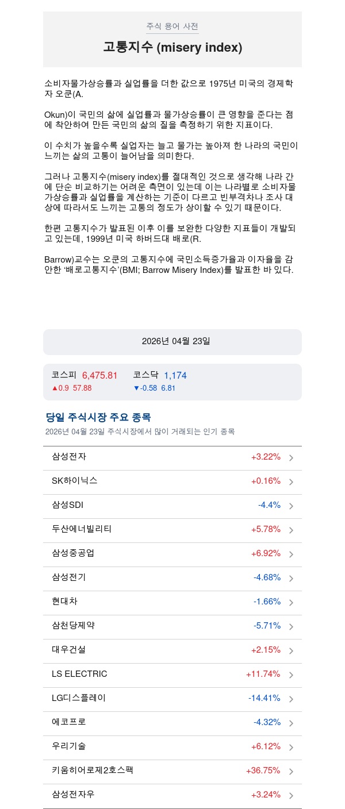This screenshot has width=345, height=809.
Task: Select the 삼성전자우 stock name
Action: [73, 795]
